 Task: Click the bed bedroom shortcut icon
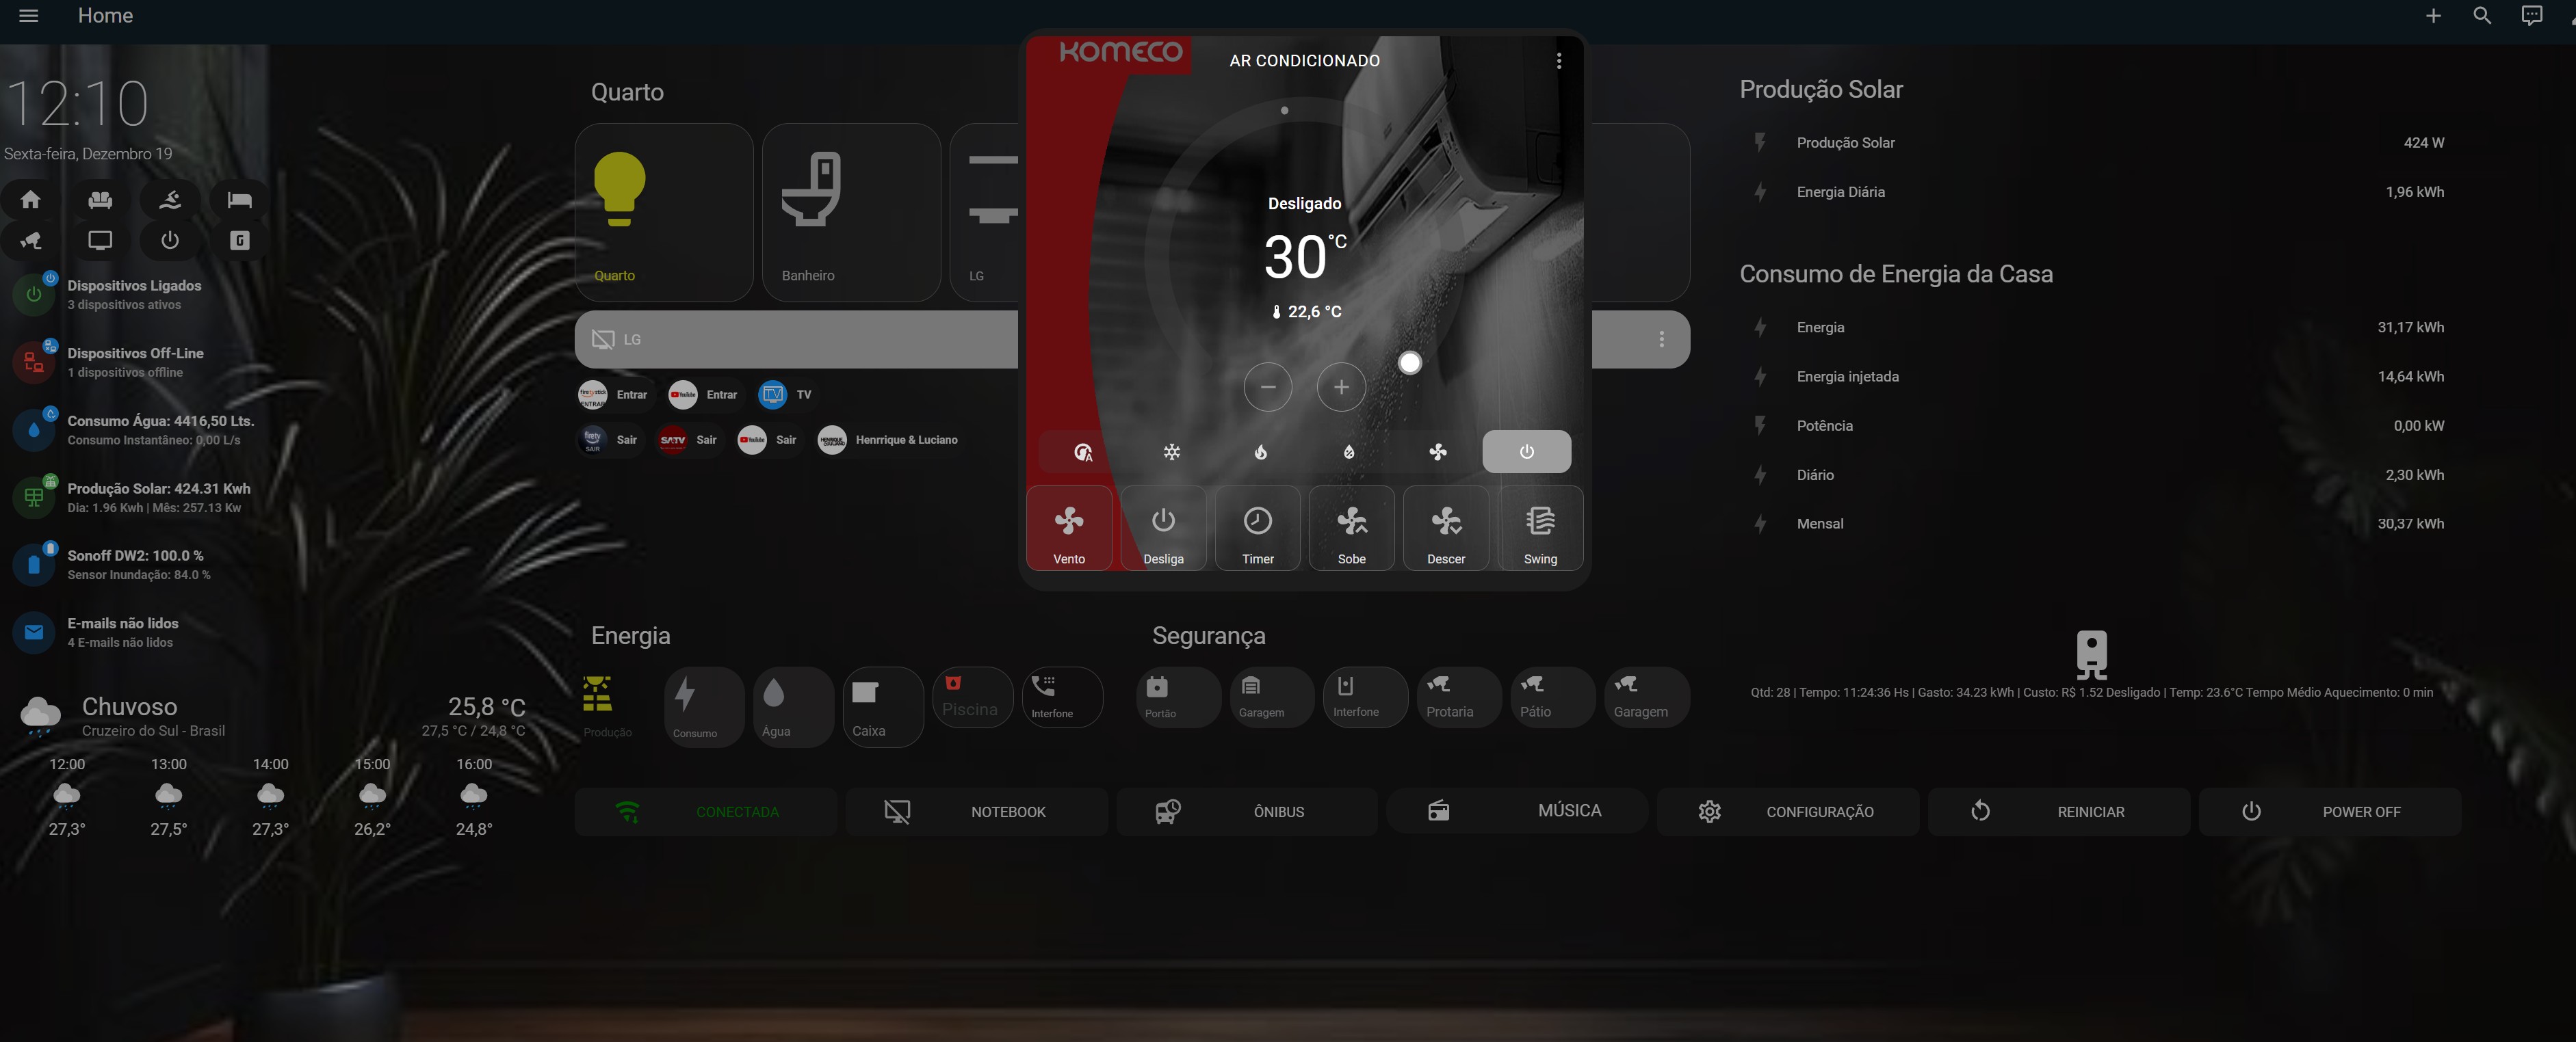click(239, 200)
